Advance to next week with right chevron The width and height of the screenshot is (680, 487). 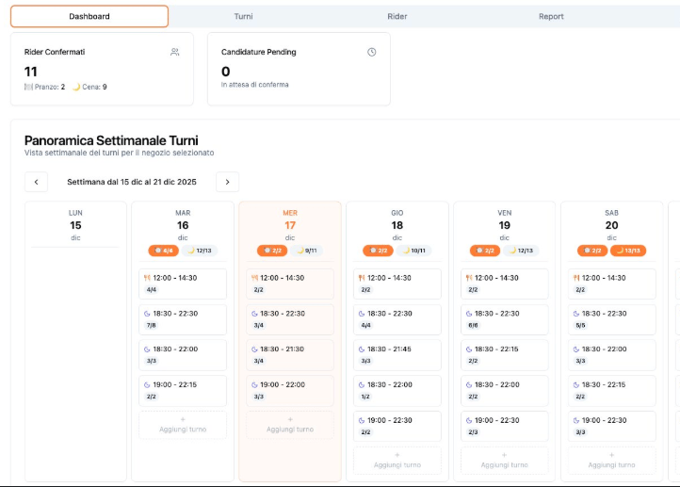point(227,182)
